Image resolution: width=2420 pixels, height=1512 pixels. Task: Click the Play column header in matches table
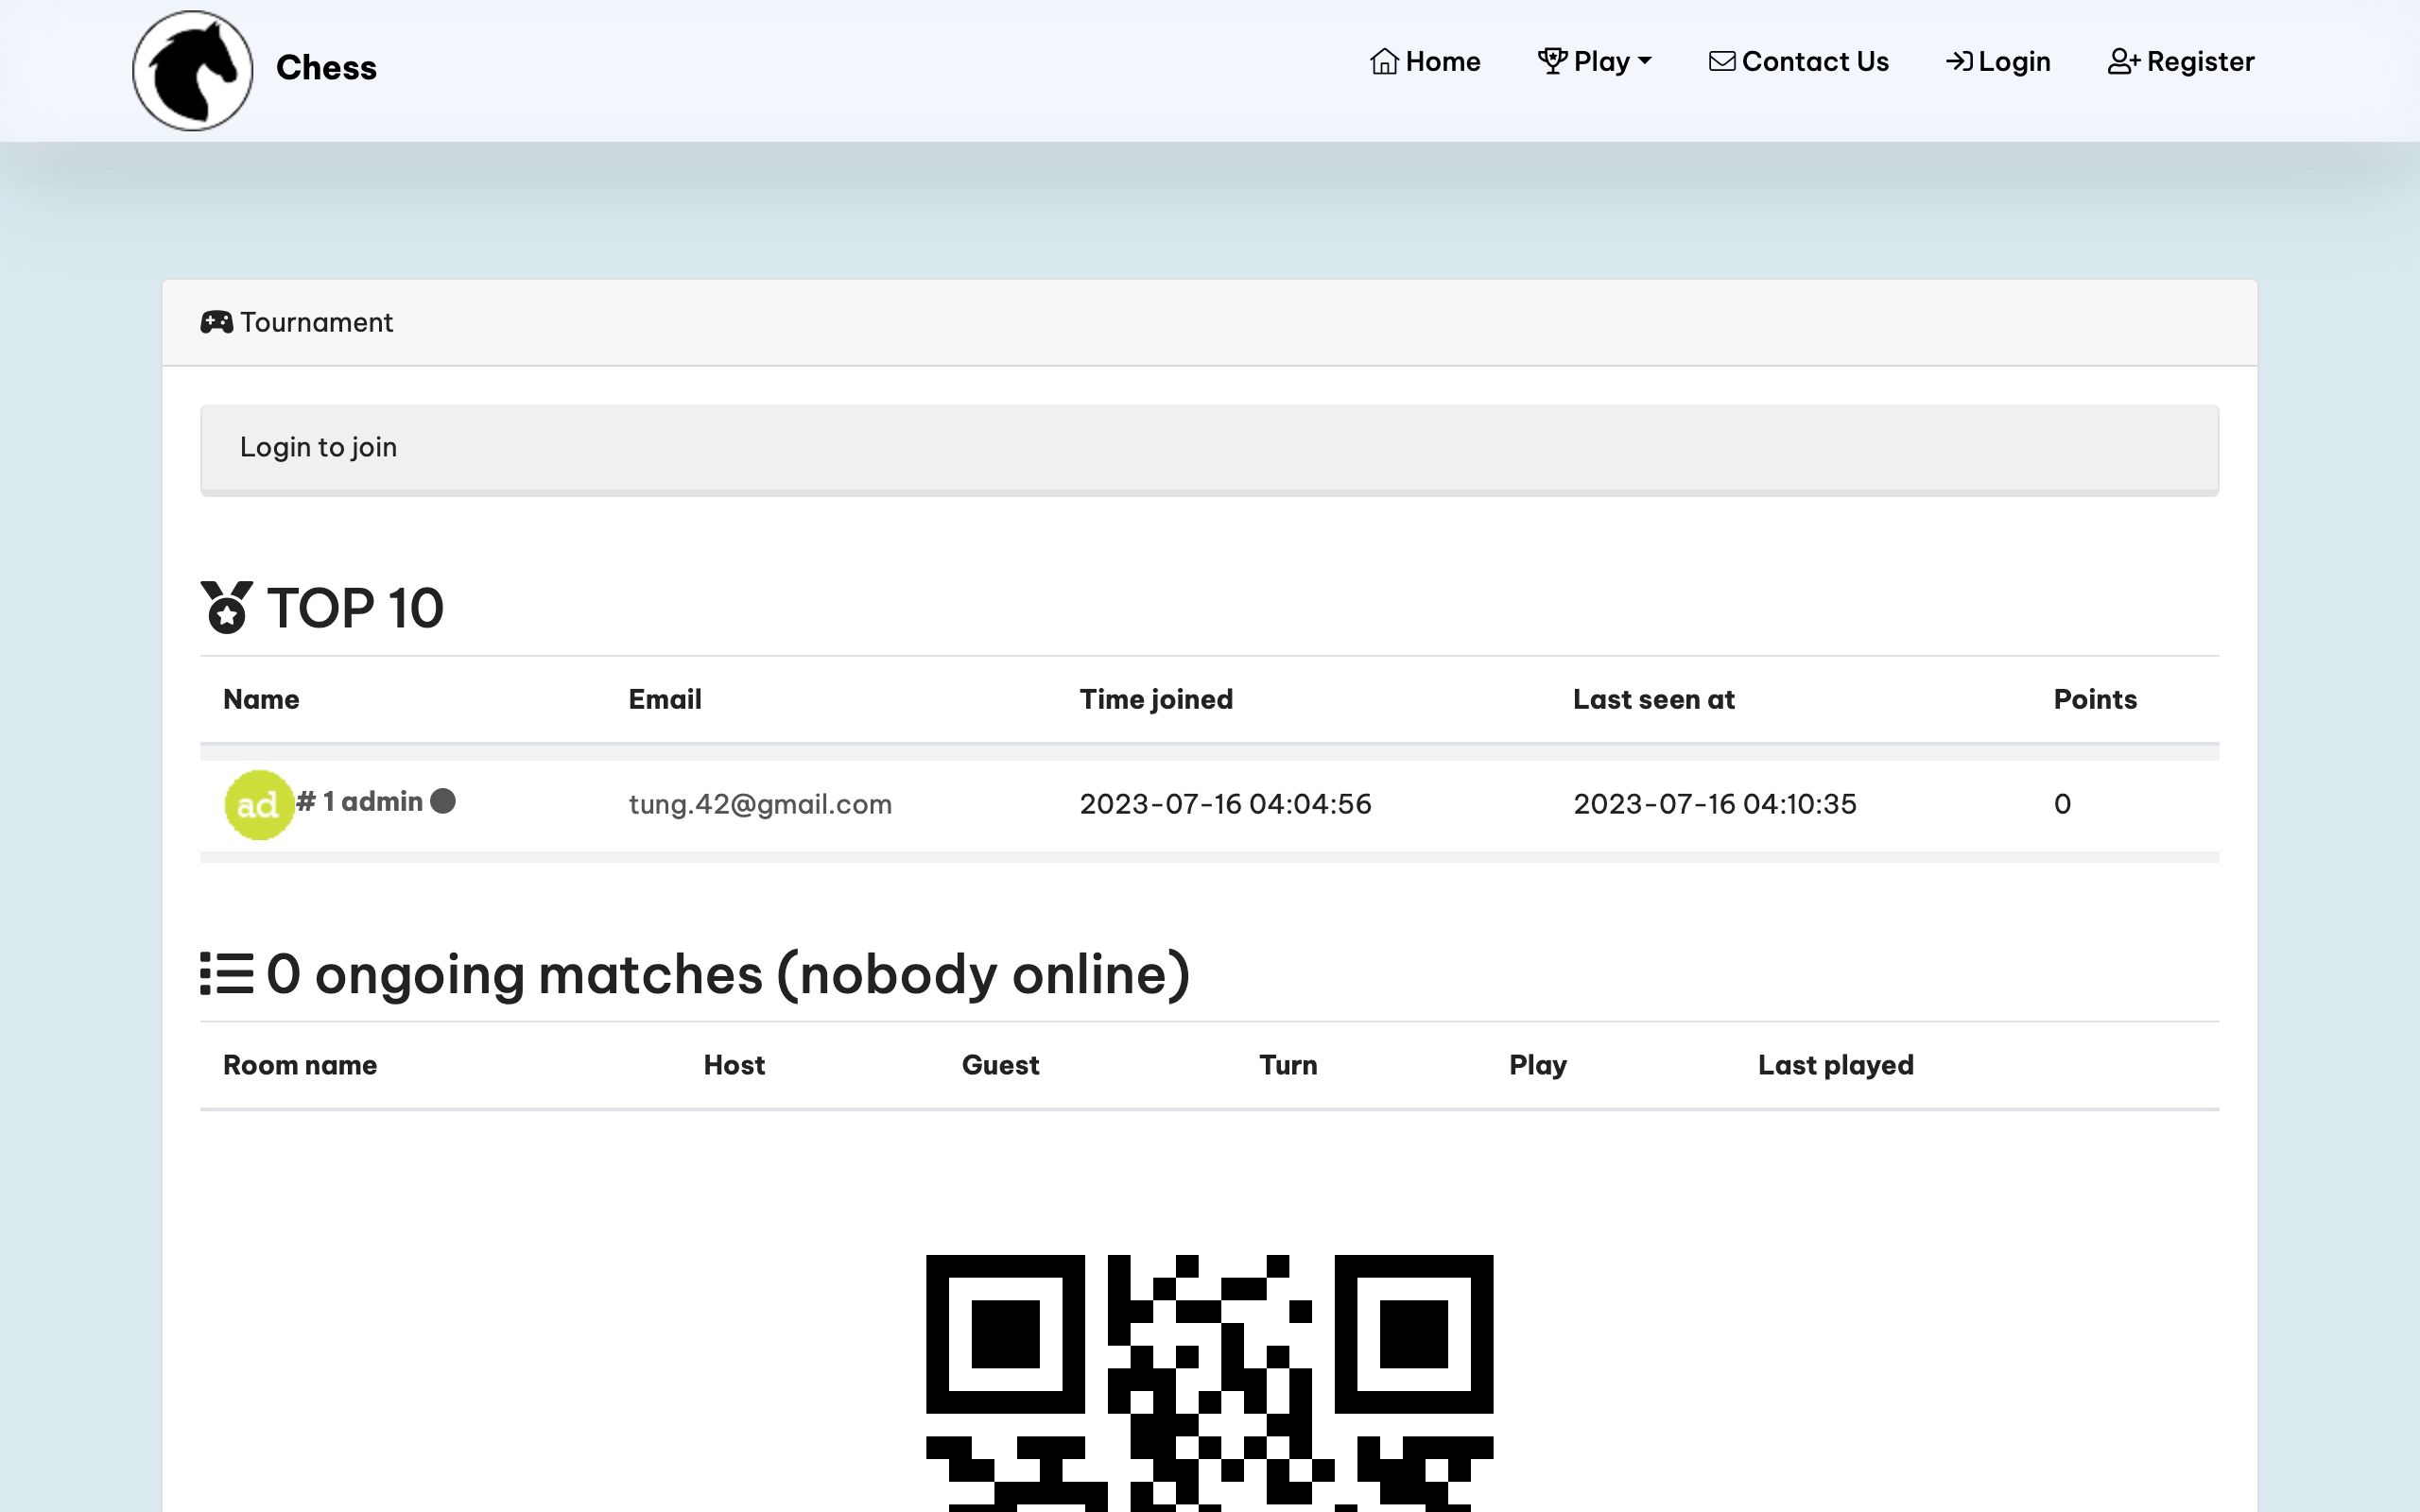1537,1065
